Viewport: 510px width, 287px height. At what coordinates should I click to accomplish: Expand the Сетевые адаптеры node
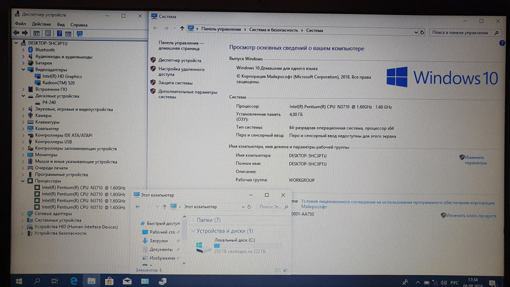point(23,214)
